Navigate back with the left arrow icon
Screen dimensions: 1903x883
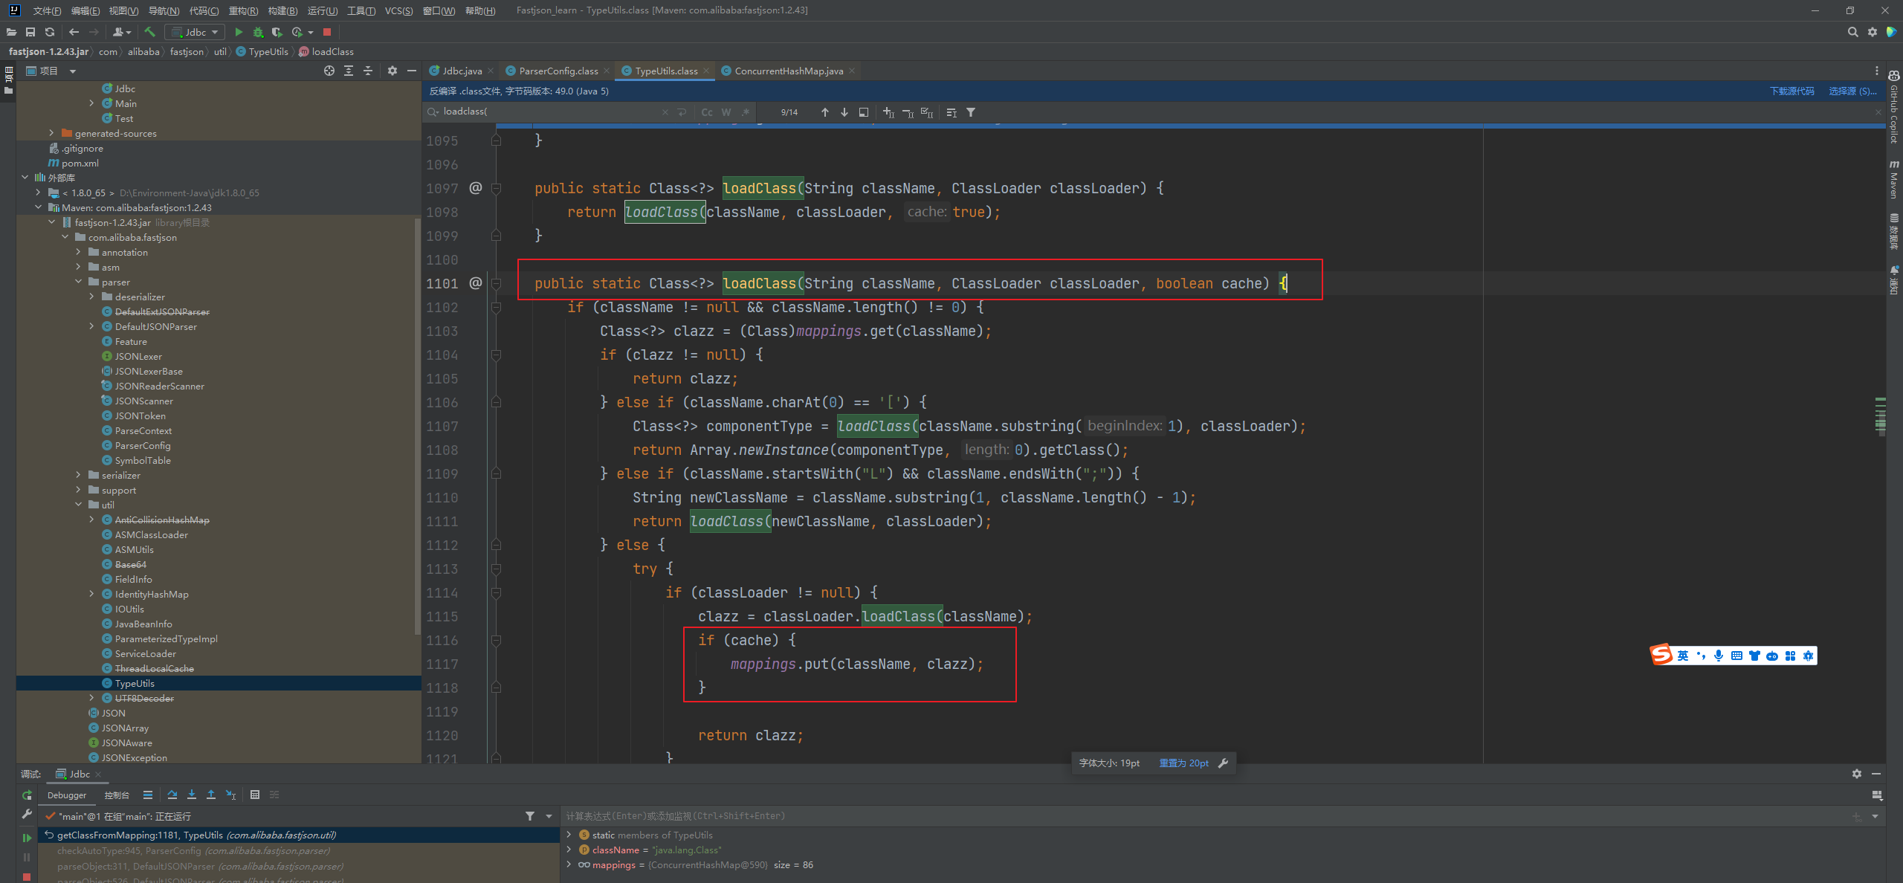click(x=74, y=32)
